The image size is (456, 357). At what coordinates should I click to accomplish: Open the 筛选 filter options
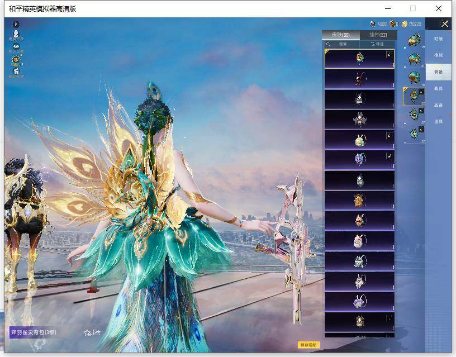[x=377, y=44]
